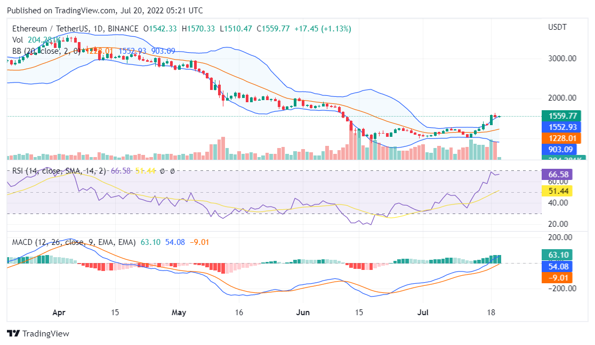This screenshot has height=345, width=595.
Task: Select the purple 66.58 RSI value tag
Action: coord(556,174)
